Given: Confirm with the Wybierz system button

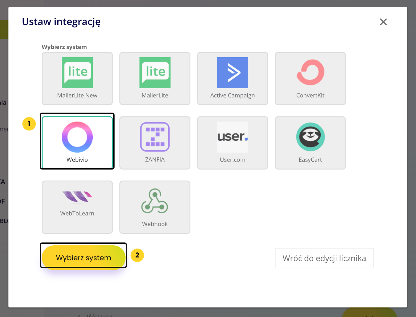Looking at the screenshot, I should click(84, 258).
